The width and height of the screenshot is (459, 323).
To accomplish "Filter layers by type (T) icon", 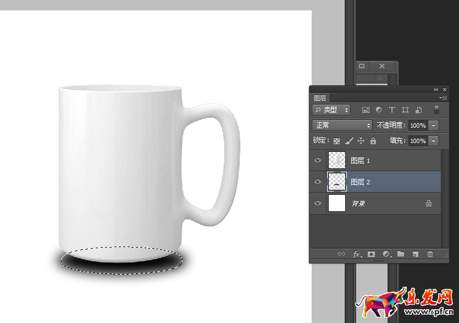I will [x=392, y=110].
